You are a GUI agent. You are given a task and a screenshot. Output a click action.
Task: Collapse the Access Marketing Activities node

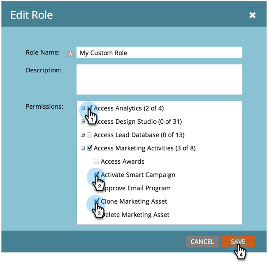pyautogui.click(x=83, y=148)
